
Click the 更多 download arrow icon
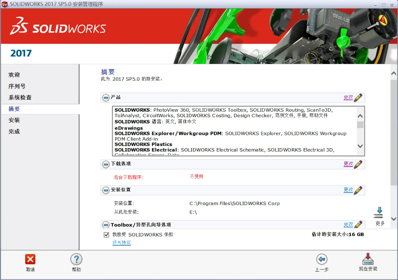click(x=379, y=213)
